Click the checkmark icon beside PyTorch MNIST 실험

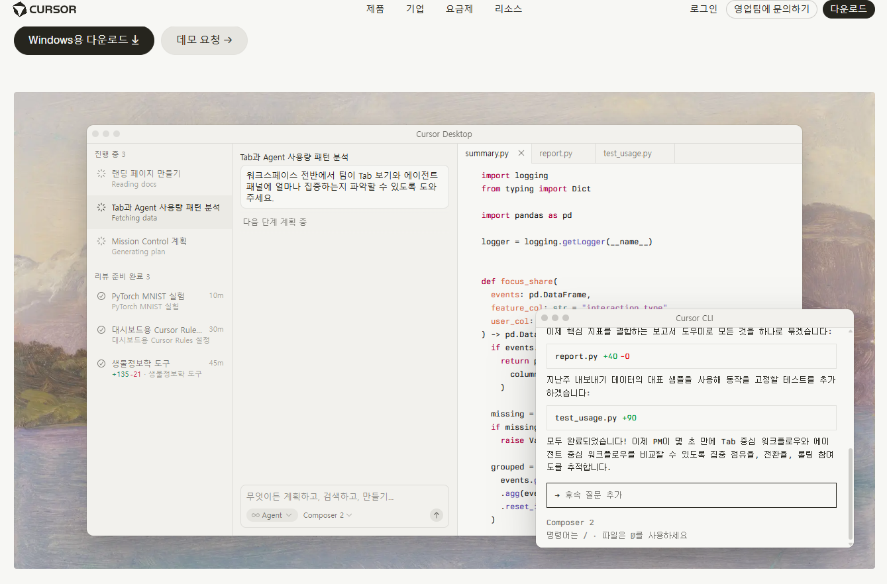(101, 296)
